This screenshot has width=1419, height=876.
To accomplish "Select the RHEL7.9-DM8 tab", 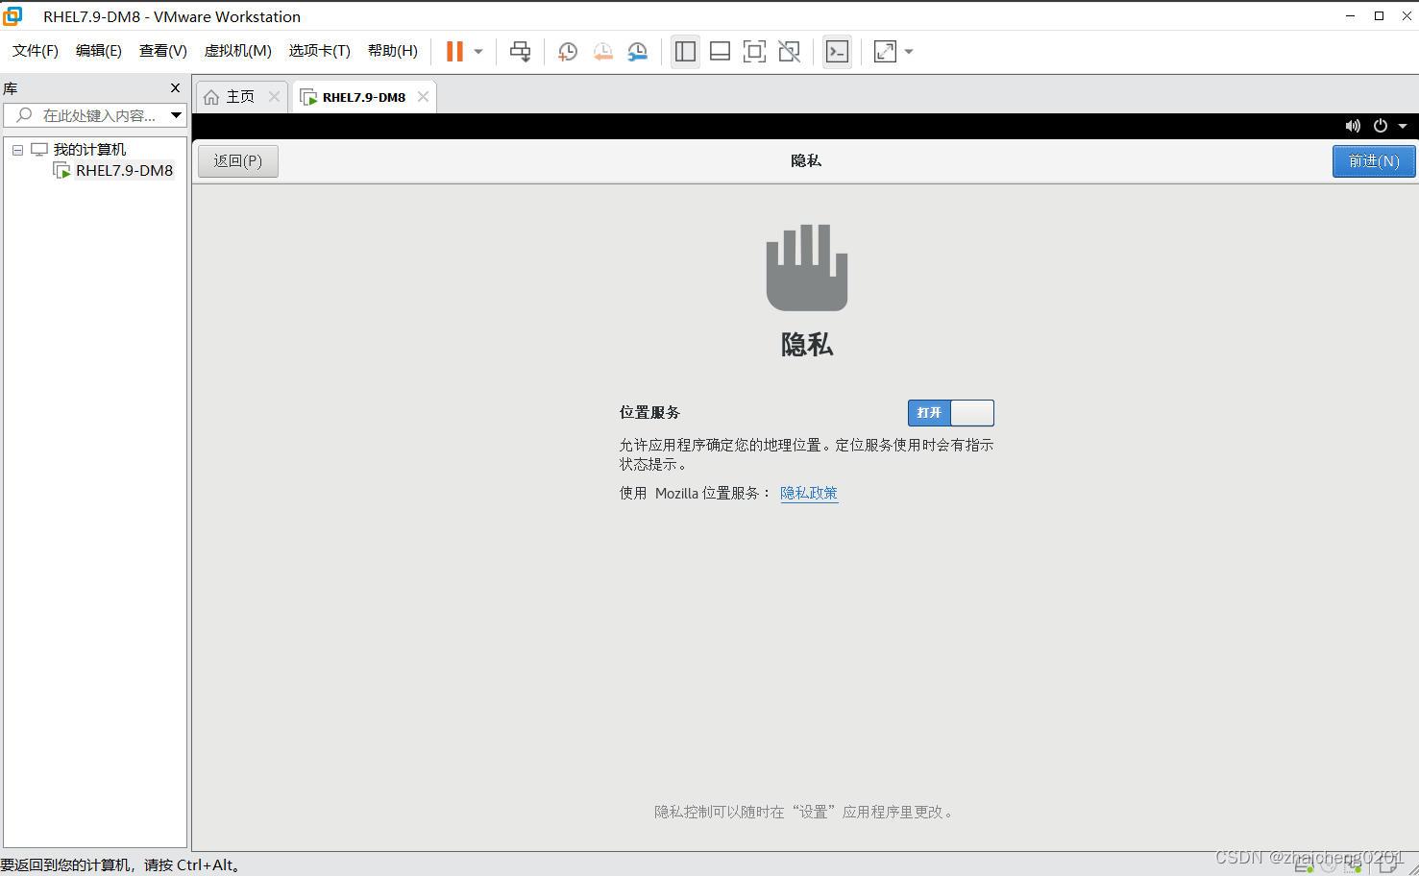I will (363, 97).
